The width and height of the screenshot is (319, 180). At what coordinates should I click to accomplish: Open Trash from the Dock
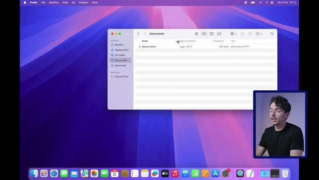point(285,174)
